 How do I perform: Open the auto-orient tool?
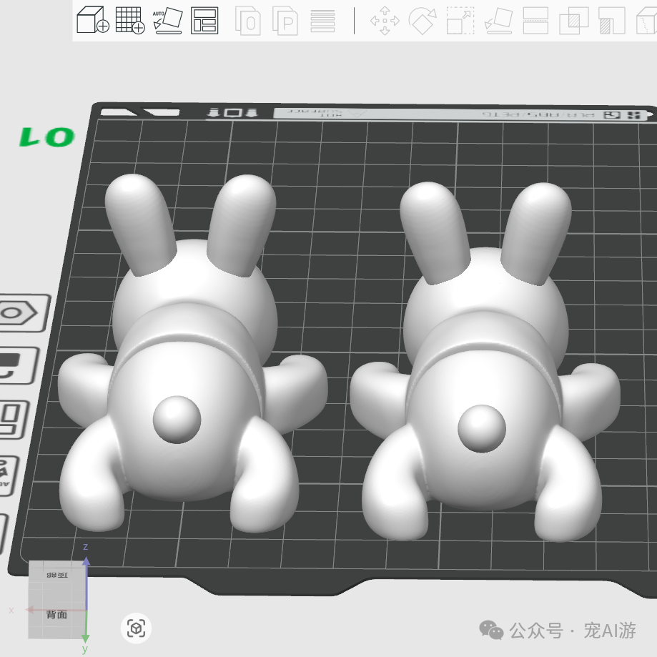(166, 19)
